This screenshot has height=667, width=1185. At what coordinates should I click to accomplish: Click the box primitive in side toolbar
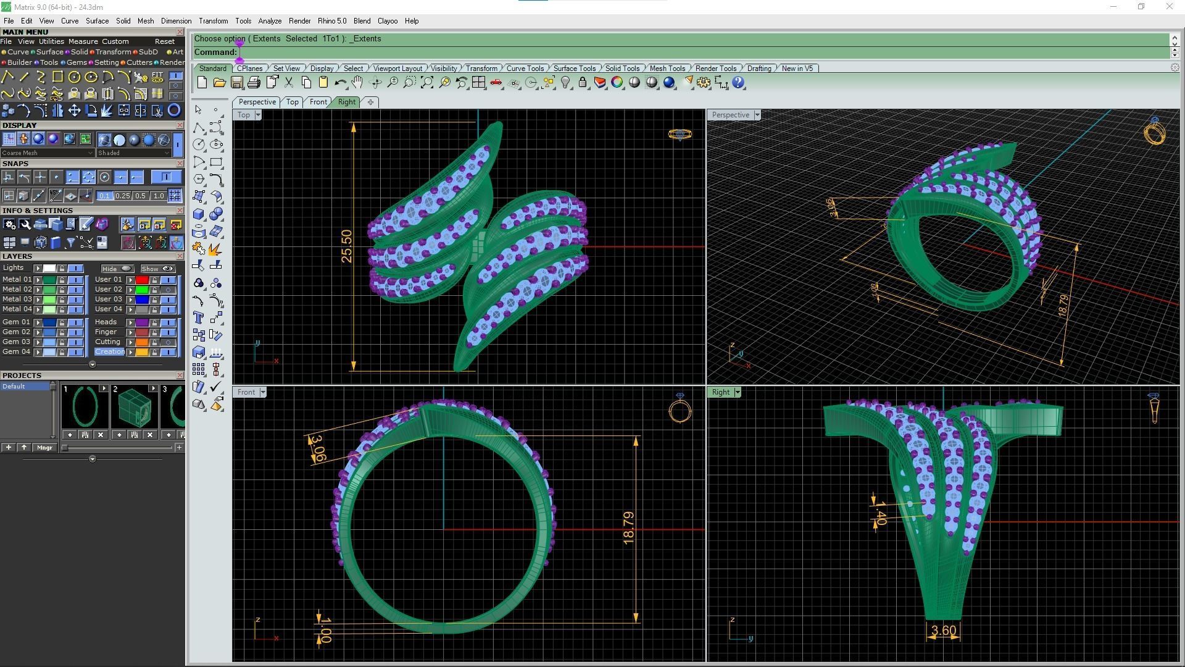(199, 214)
